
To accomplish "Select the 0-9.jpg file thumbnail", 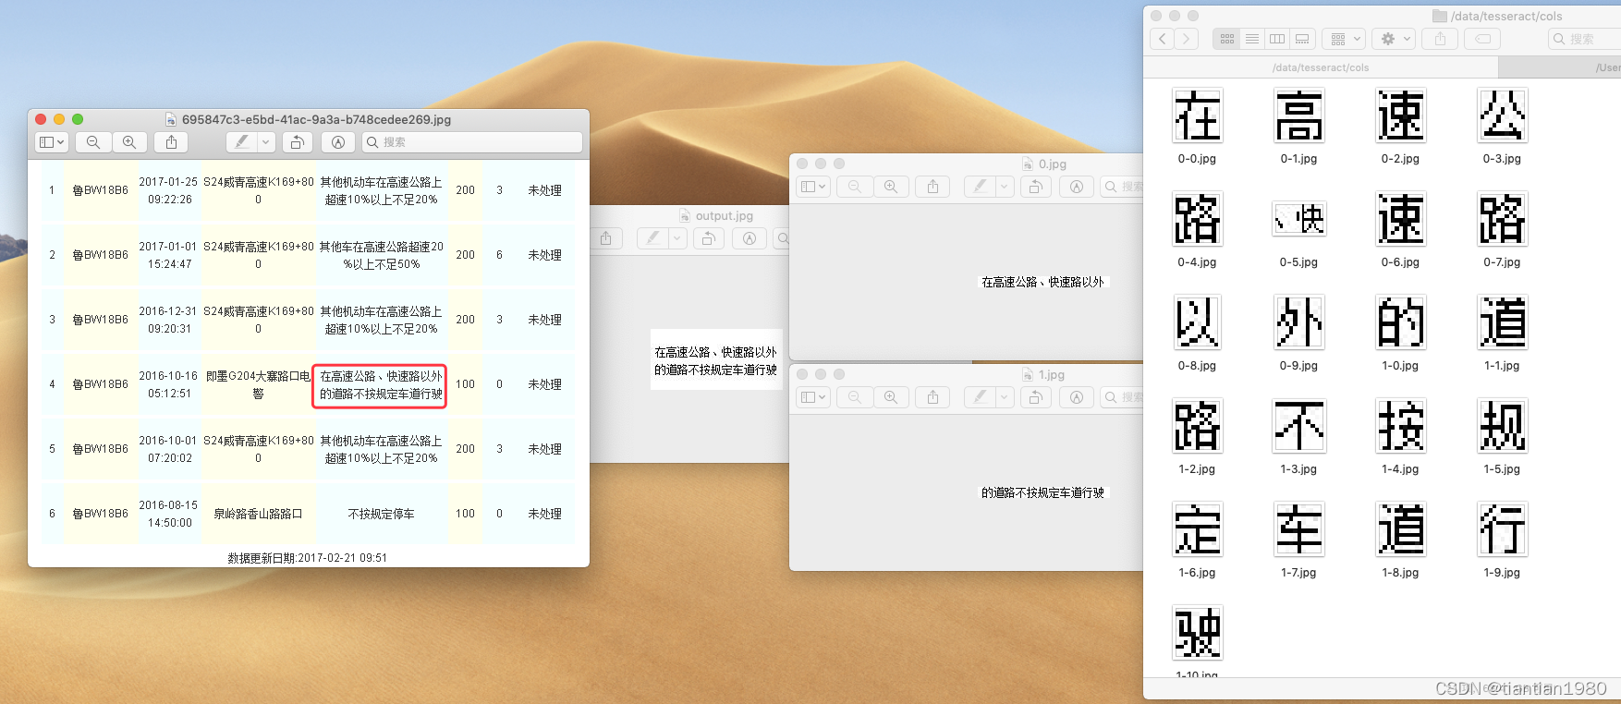I will (x=1298, y=322).
